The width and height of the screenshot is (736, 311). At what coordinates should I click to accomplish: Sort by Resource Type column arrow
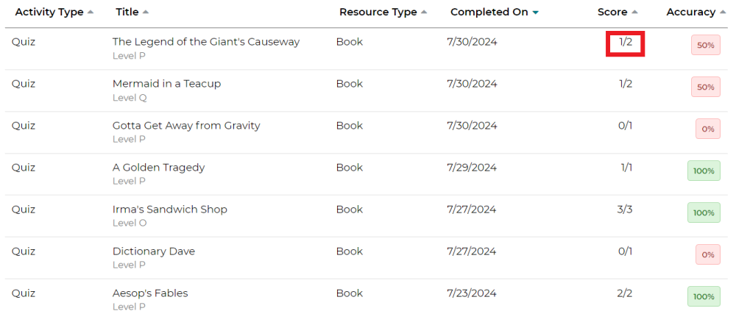(x=424, y=12)
